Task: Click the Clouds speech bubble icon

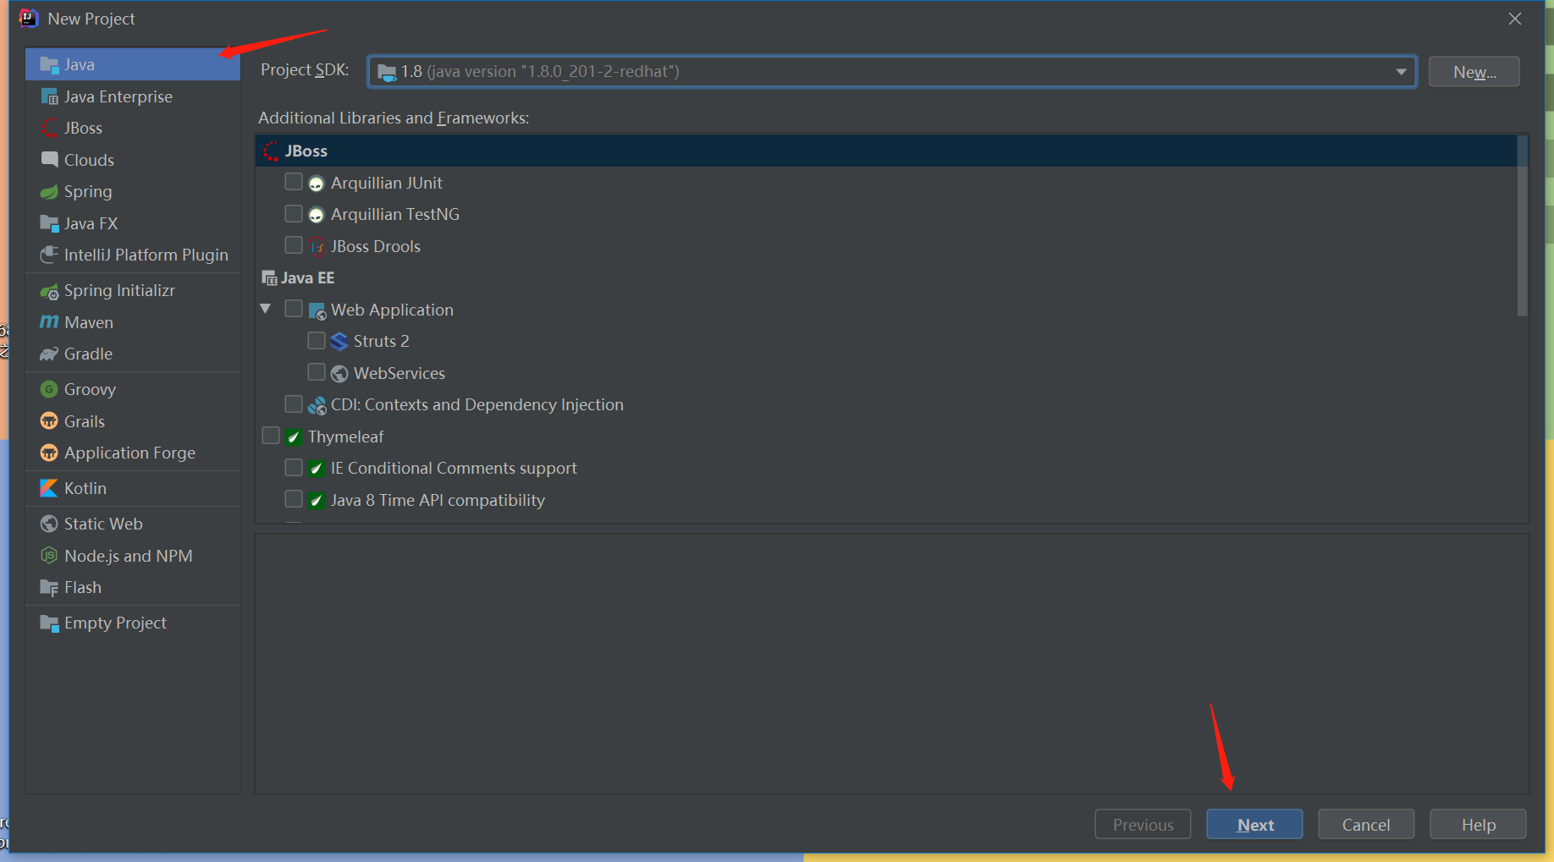Action: tap(49, 160)
